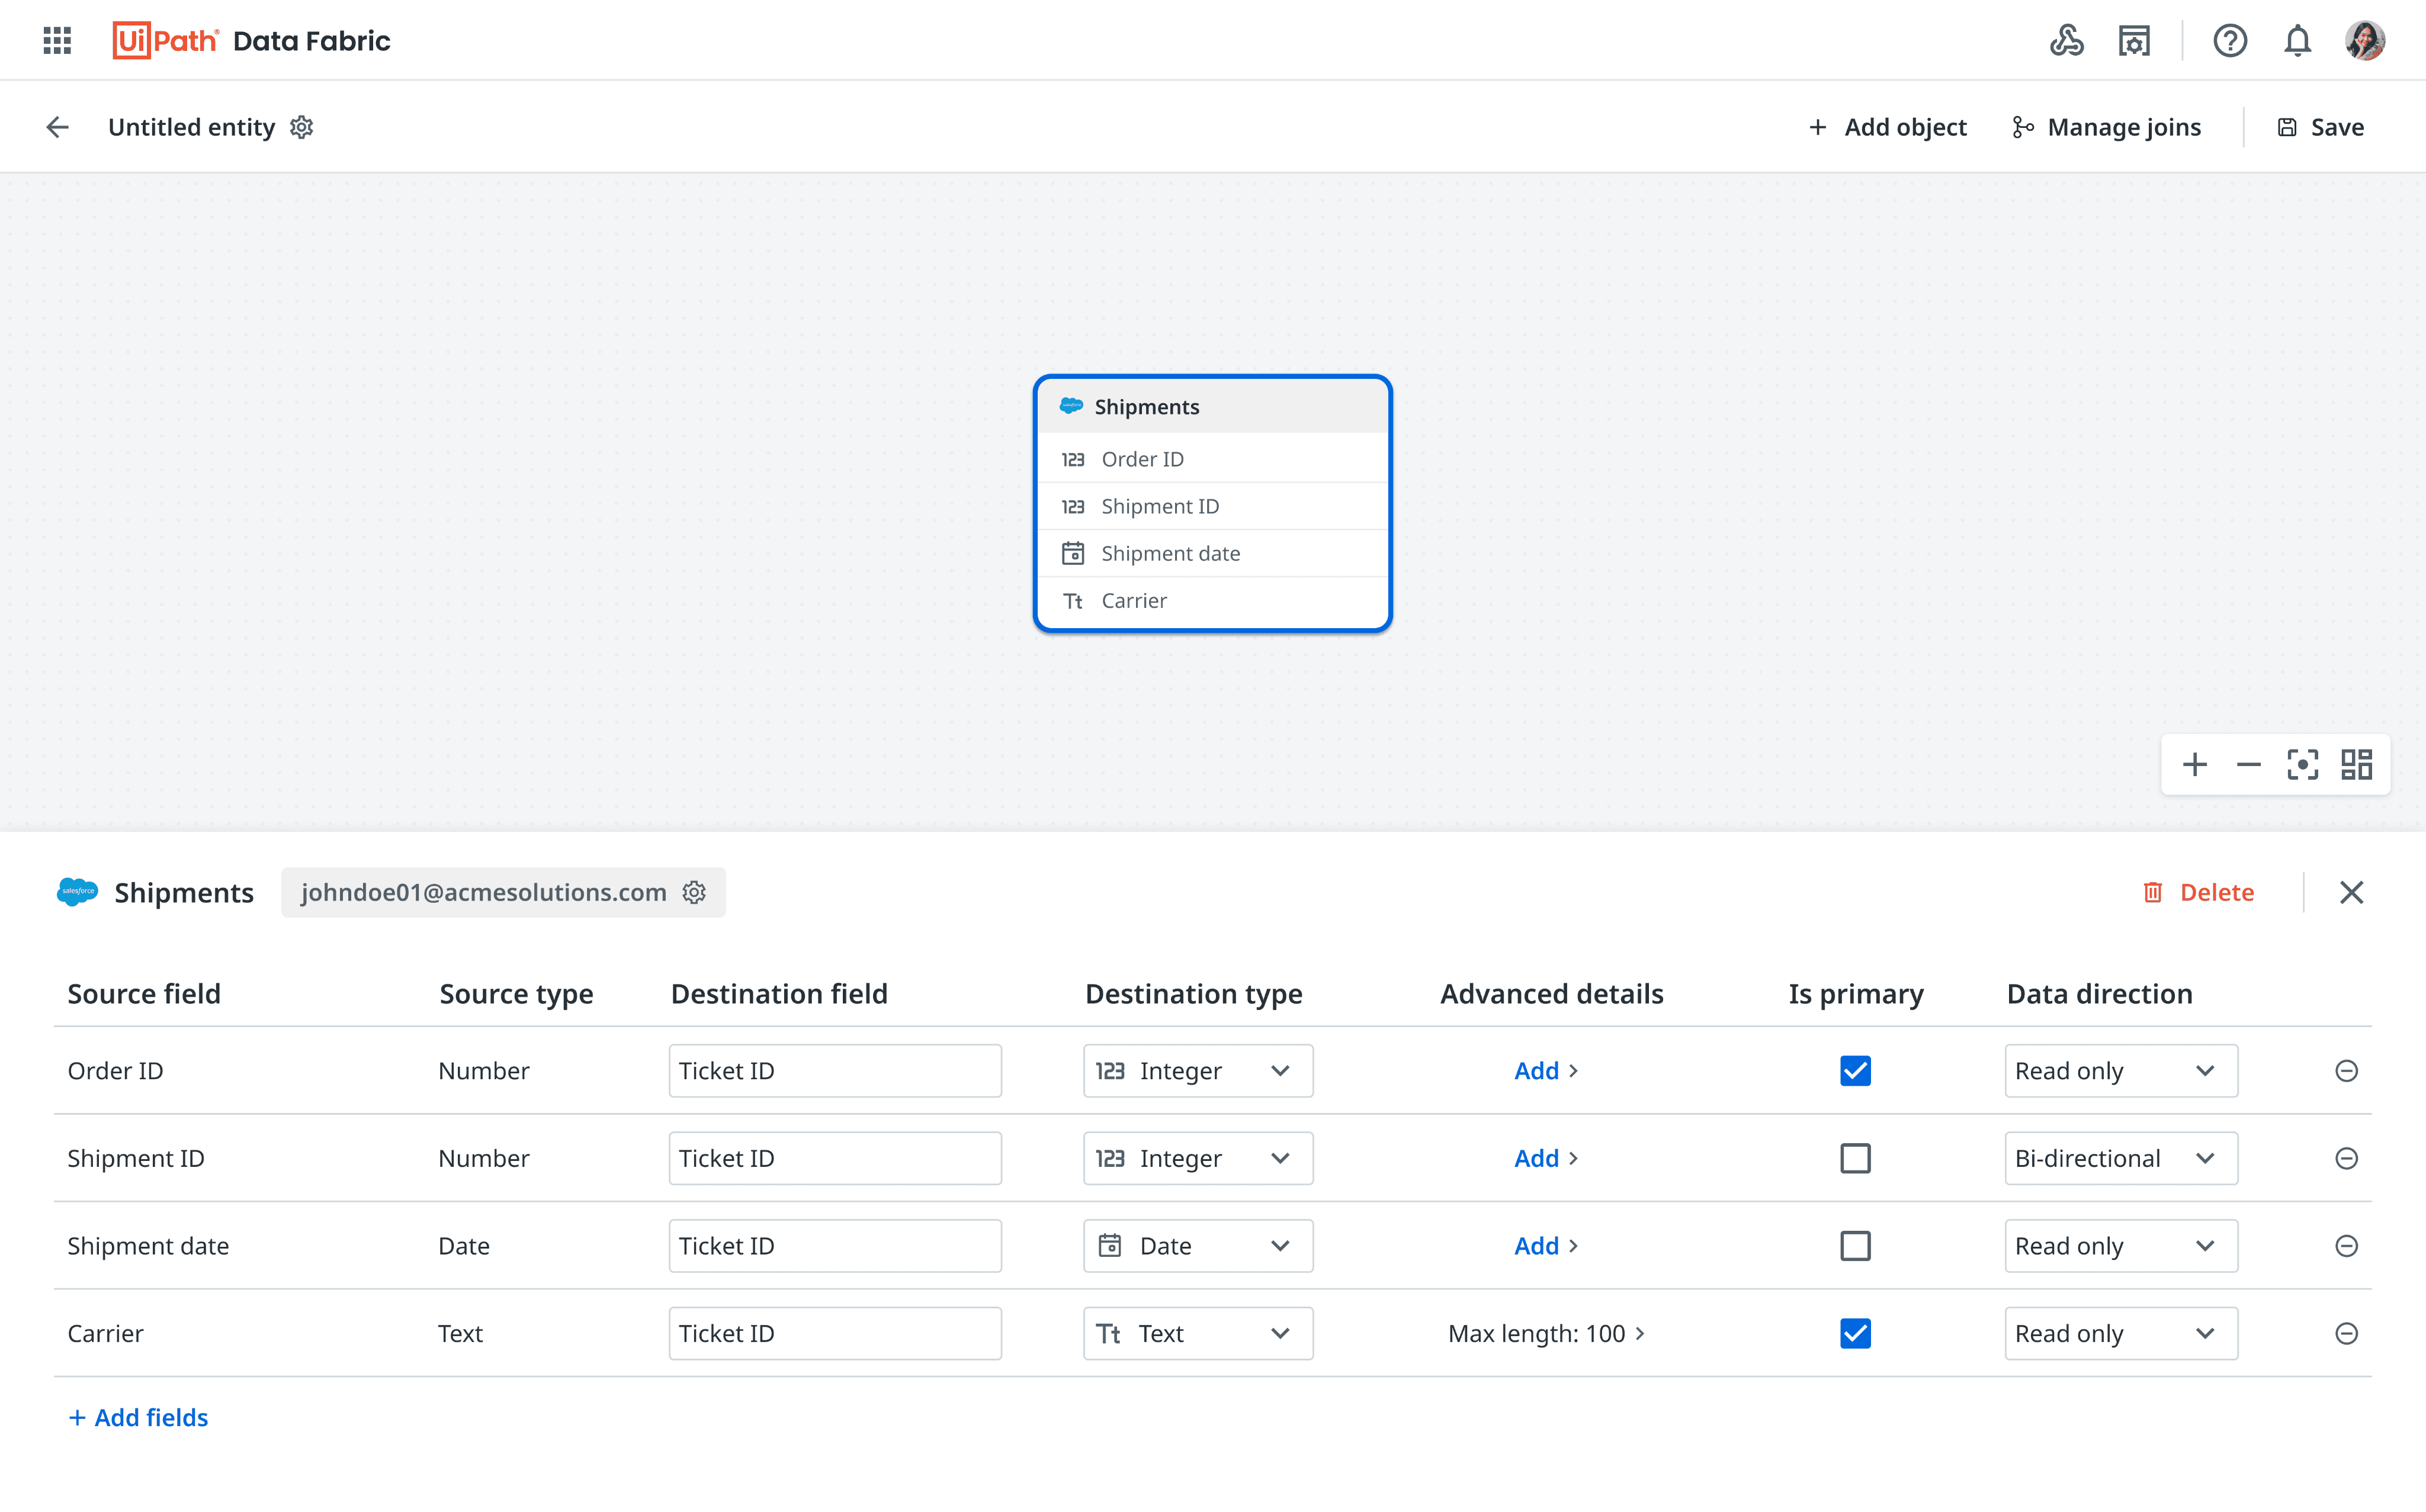
Task: Open the app launcher grid icon
Action: (57, 41)
